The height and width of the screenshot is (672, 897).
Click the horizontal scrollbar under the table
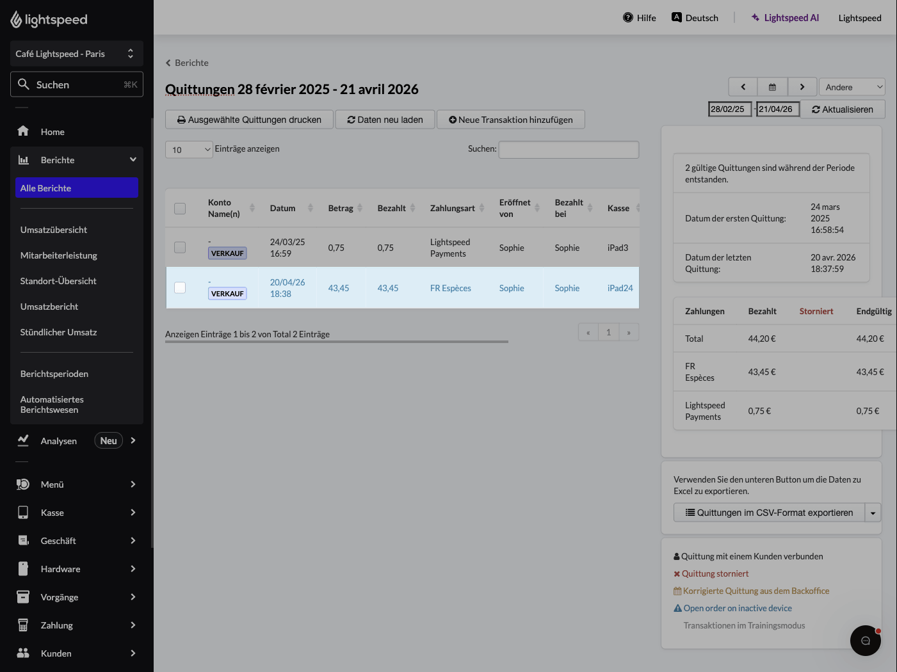(x=337, y=342)
